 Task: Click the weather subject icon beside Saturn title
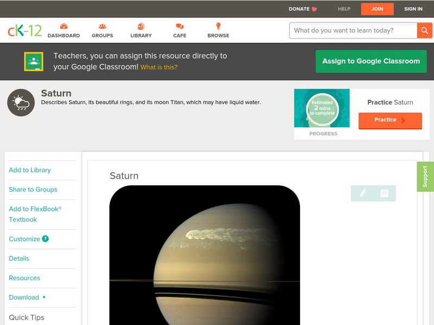coord(21,102)
